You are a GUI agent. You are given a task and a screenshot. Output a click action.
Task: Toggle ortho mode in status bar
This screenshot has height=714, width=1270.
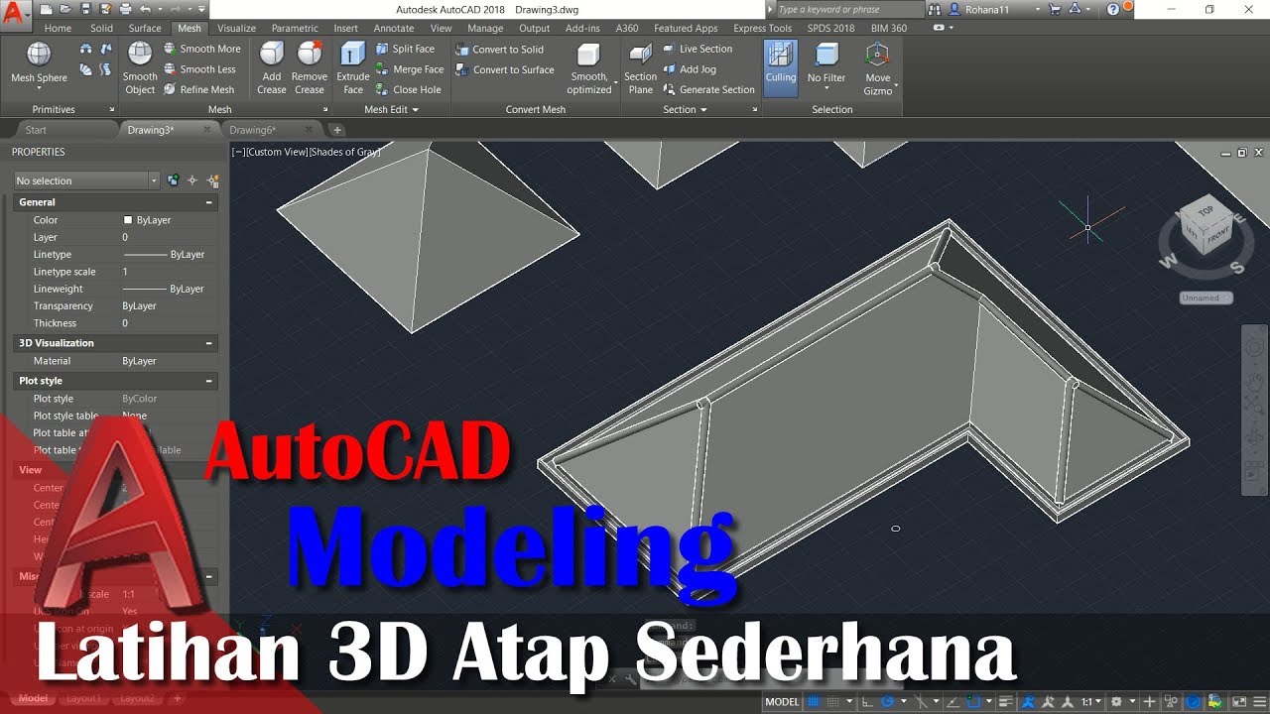tap(869, 702)
